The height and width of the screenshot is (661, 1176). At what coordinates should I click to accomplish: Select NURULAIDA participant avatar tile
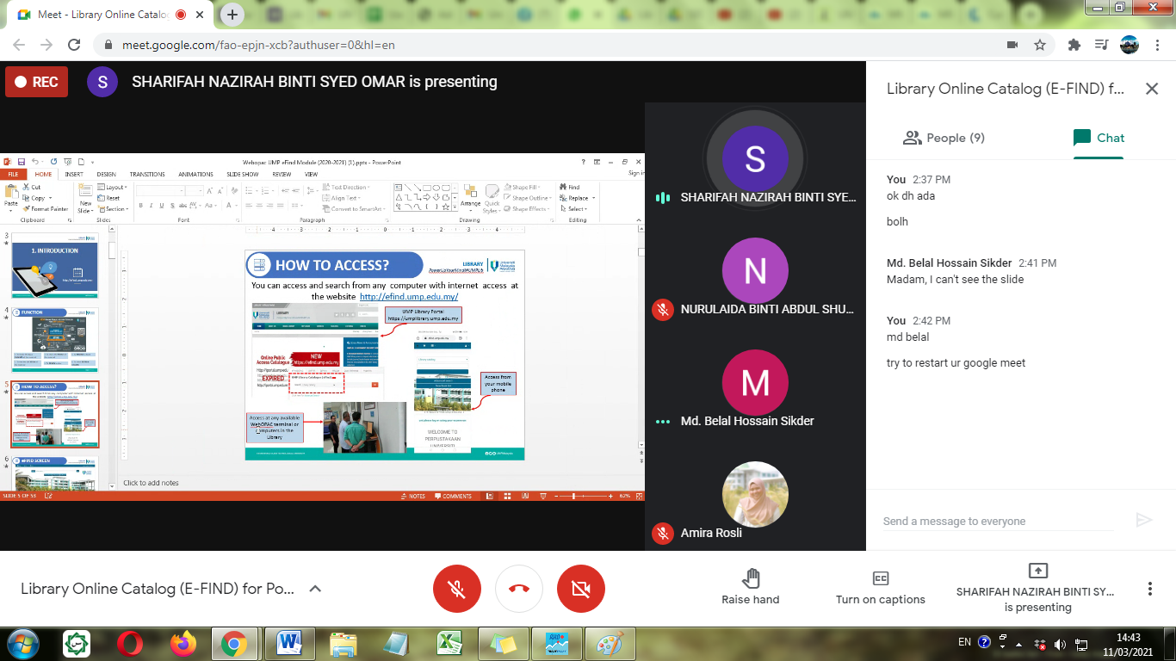click(755, 271)
